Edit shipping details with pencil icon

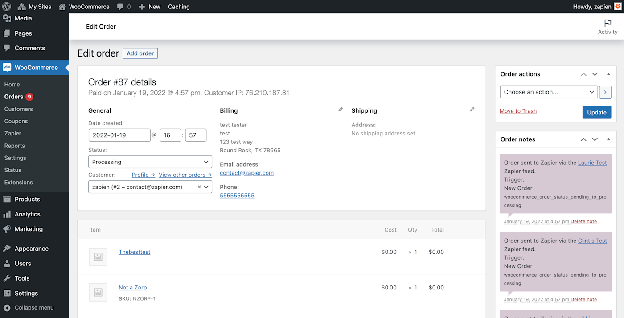click(x=472, y=110)
